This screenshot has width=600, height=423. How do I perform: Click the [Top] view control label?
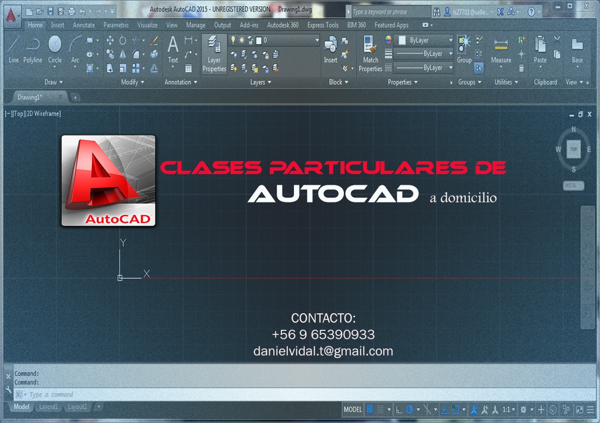point(18,113)
